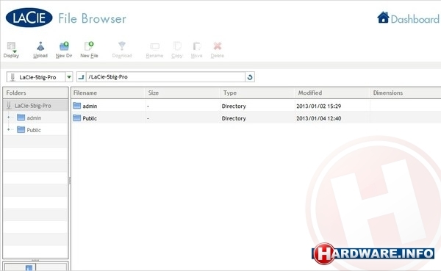Image resolution: width=441 pixels, height=271 pixels.
Task: Open the Display view options
Action: click(11, 50)
